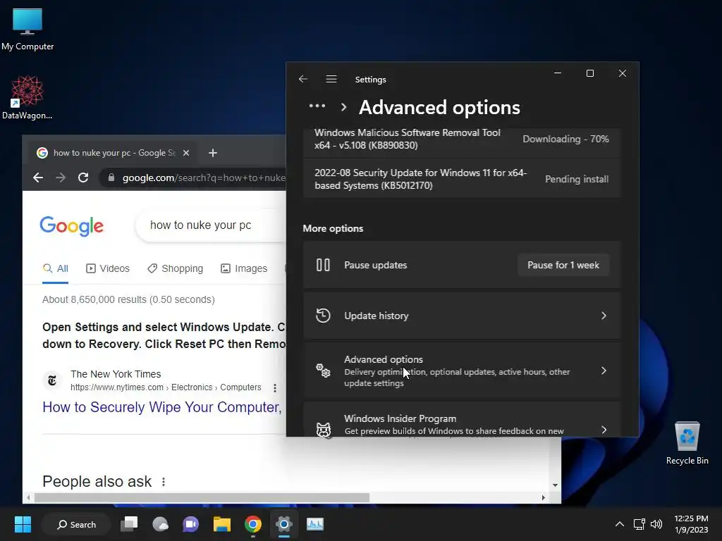
Task: Click the taskbar Search box
Action: tap(76, 524)
